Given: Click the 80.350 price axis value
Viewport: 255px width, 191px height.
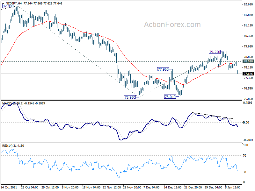Looking at the screenshot, I should pos(248,36).
